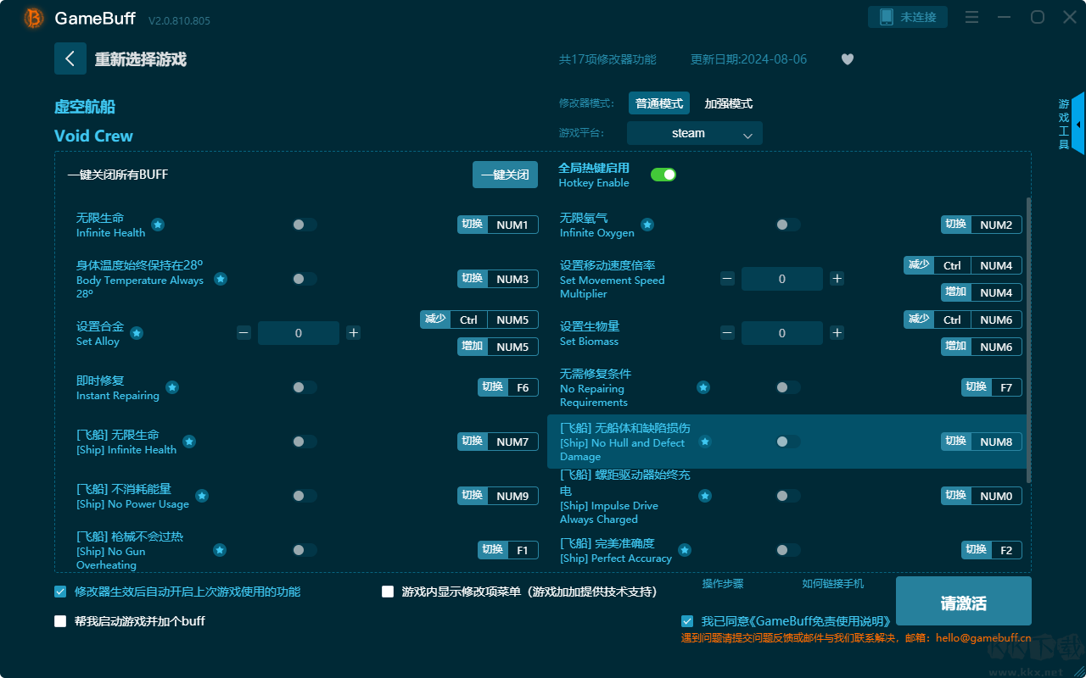
Task: Enable [Ship] No Power Usage toggle
Action: click(x=305, y=496)
